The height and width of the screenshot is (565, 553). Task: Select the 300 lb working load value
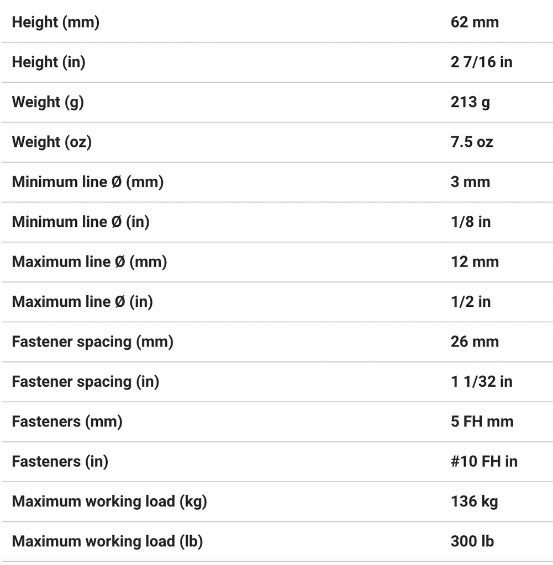[472, 541]
